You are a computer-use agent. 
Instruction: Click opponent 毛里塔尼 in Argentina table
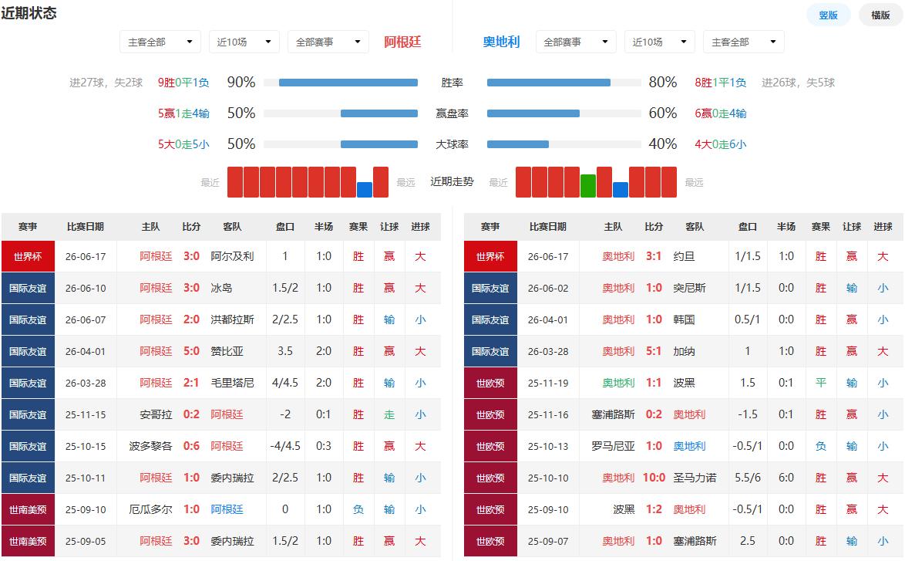click(x=232, y=383)
